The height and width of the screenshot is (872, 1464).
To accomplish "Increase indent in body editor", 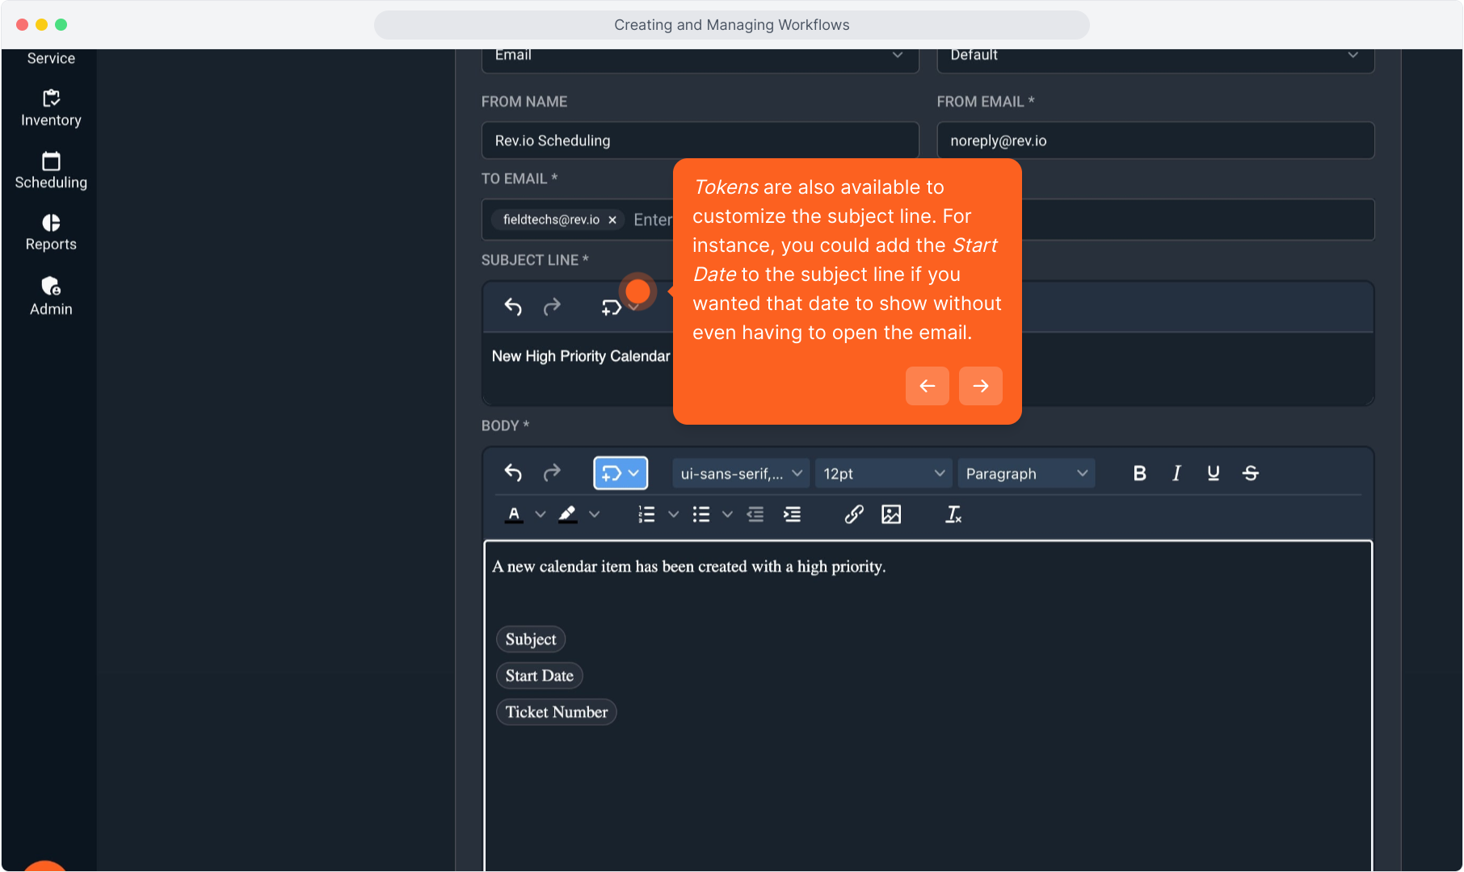I will (792, 514).
